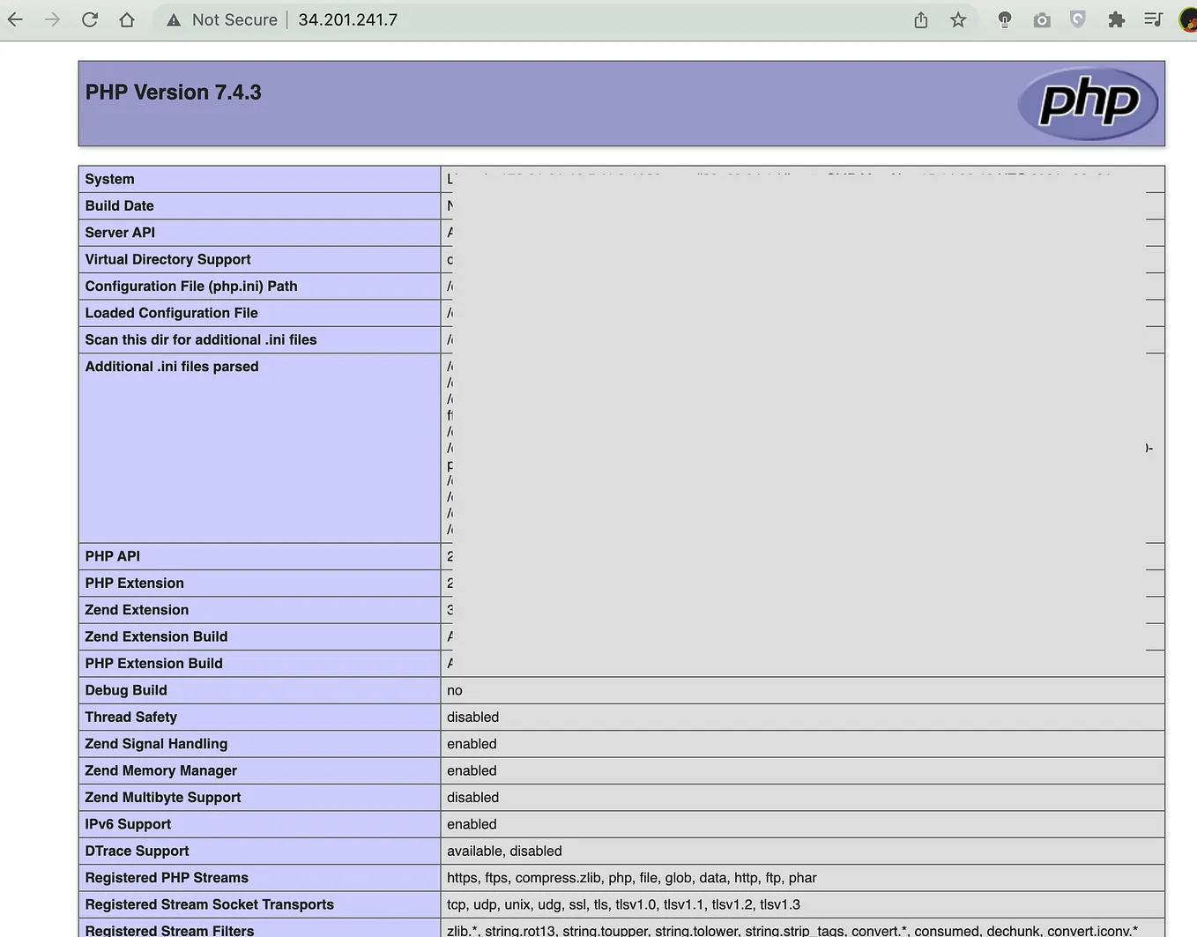Open the browser home page
The width and height of the screenshot is (1197, 937).
[x=127, y=19]
